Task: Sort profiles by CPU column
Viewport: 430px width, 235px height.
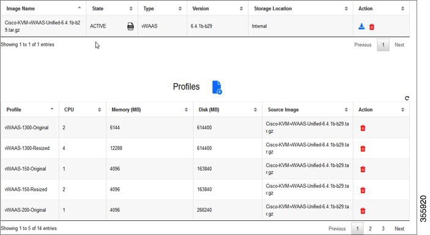Action: [x=83, y=110]
